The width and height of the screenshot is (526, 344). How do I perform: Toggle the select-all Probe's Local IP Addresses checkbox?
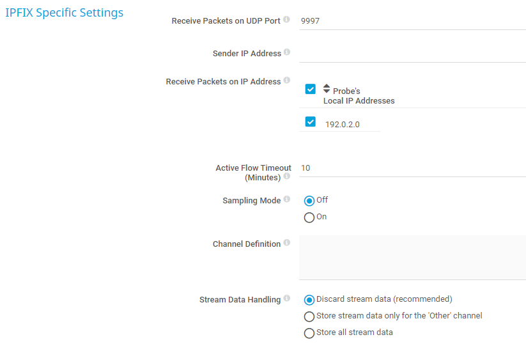coord(311,90)
